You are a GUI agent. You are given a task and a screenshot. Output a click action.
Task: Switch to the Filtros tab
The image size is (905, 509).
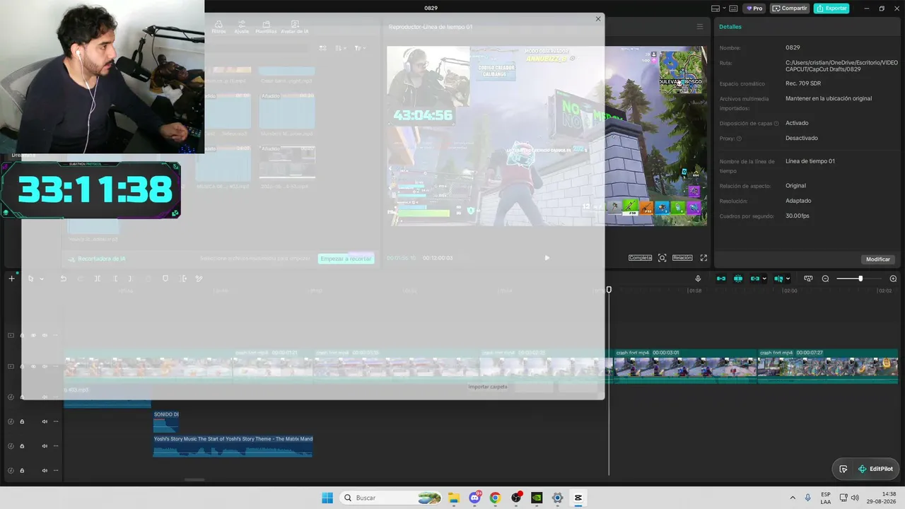(x=218, y=27)
